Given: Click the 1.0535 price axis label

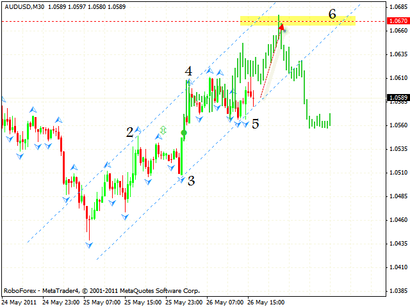Looking at the screenshot, I should [x=398, y=149].
